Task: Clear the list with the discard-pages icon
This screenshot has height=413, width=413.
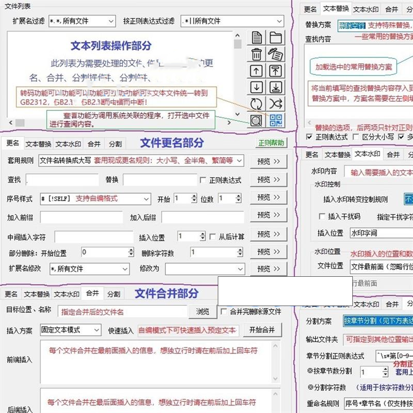Action: [276, 55]
